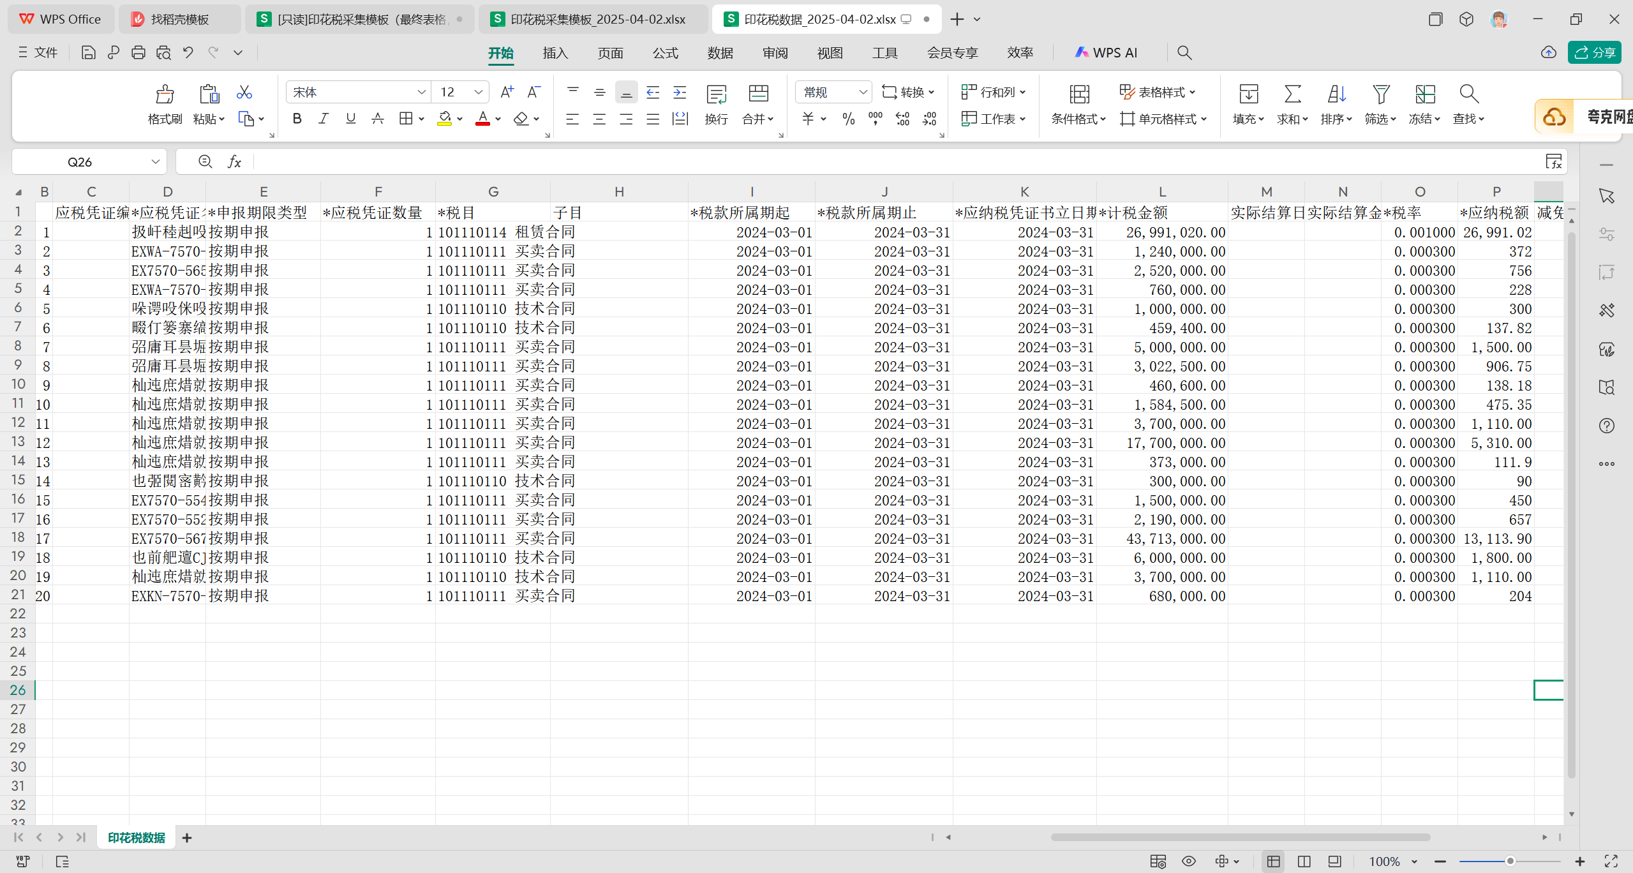This screenshot has height=873, width=1633.
Task: Click the 分享 (Share) button
Action: coord(1595,53)
